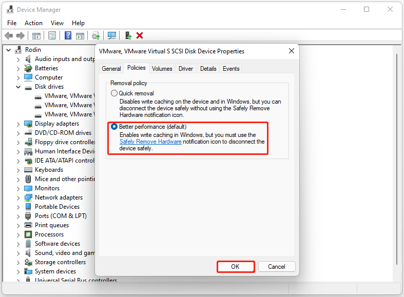This screenshot has width=404, height=297.
Task: Open the Action menu
Action: coord(33,23)
